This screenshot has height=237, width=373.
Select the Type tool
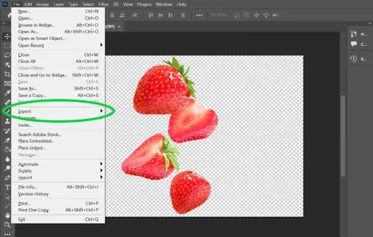click(7, 187)
